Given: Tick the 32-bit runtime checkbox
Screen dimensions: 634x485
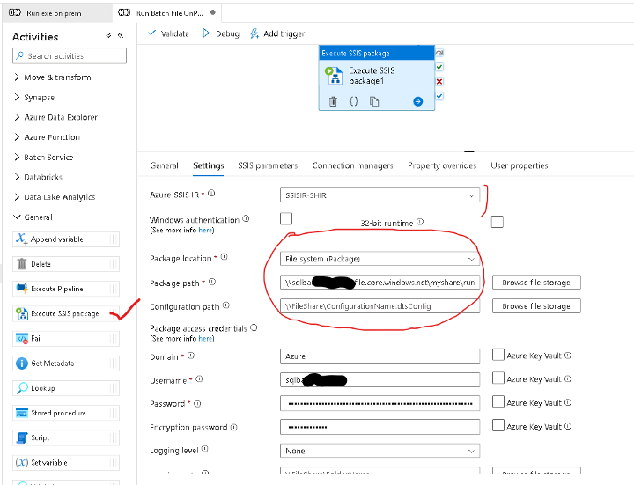Looking at the screenshot, I should tap(498, 222).
